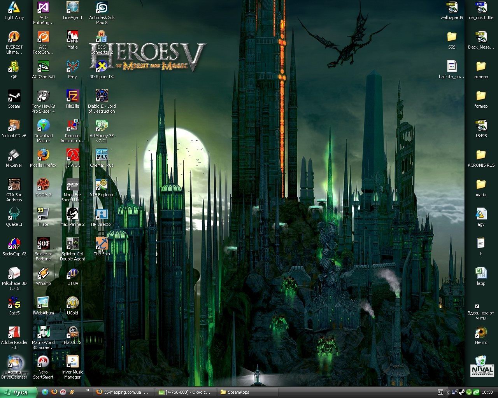Open the SSS folder
Screen dimensions: 498x398
452,37
